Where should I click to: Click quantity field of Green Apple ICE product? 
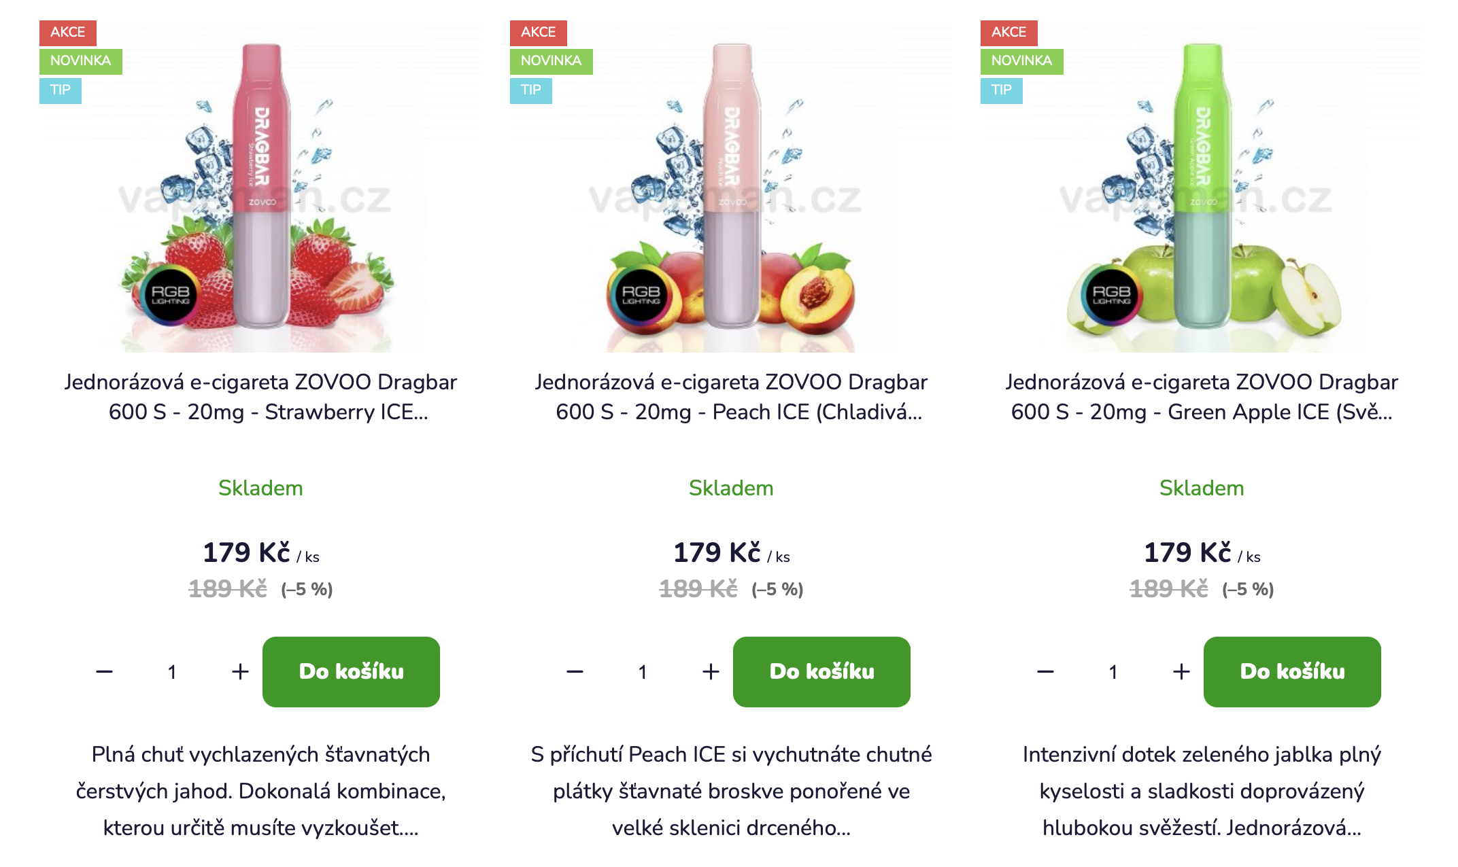[1113, 672]
